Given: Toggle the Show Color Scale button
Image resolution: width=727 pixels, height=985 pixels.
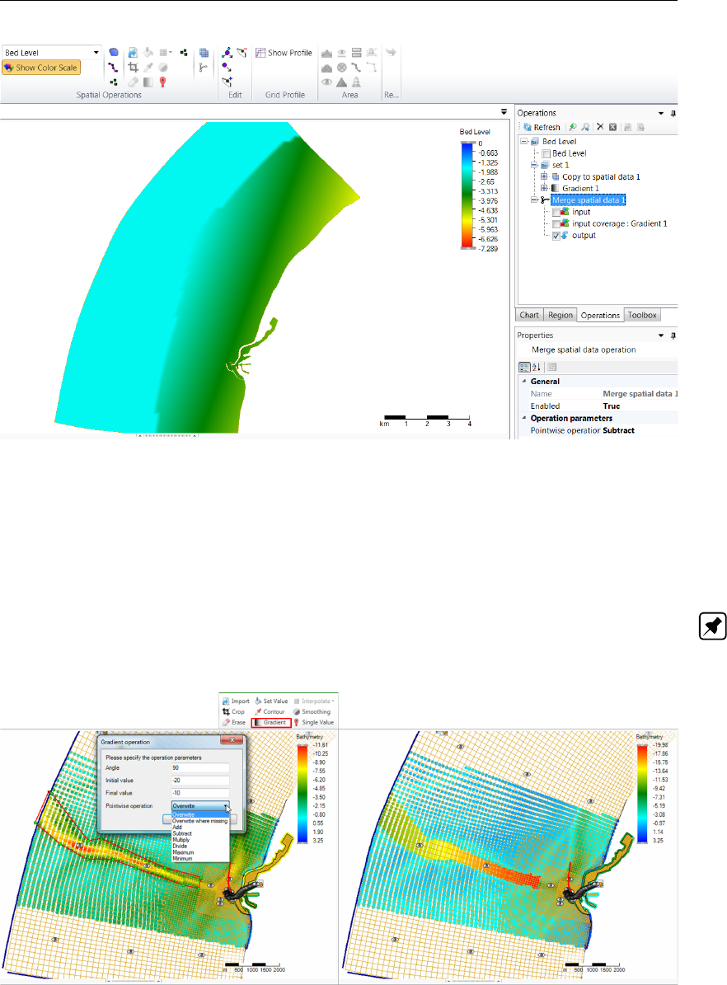Looking at the screenshot, I should point(41,68).
